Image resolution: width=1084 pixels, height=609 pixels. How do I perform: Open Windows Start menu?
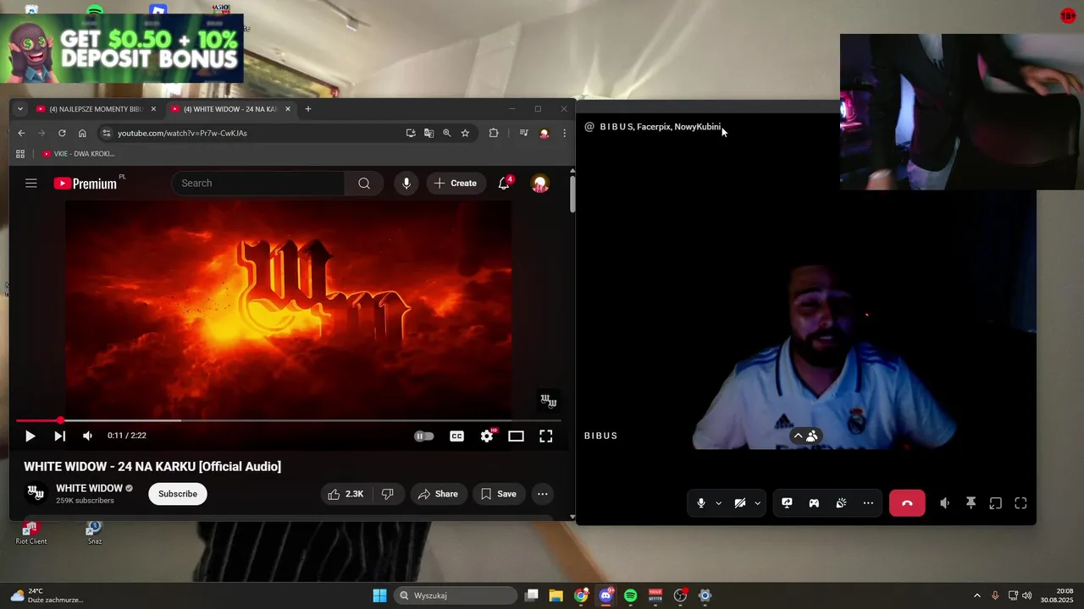tap(379, 595)
